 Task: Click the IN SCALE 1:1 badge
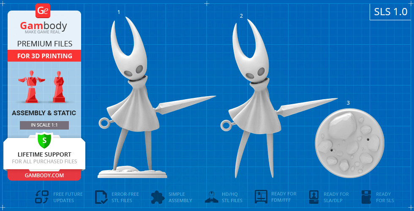pyautogui.click(x=44, y=125)
